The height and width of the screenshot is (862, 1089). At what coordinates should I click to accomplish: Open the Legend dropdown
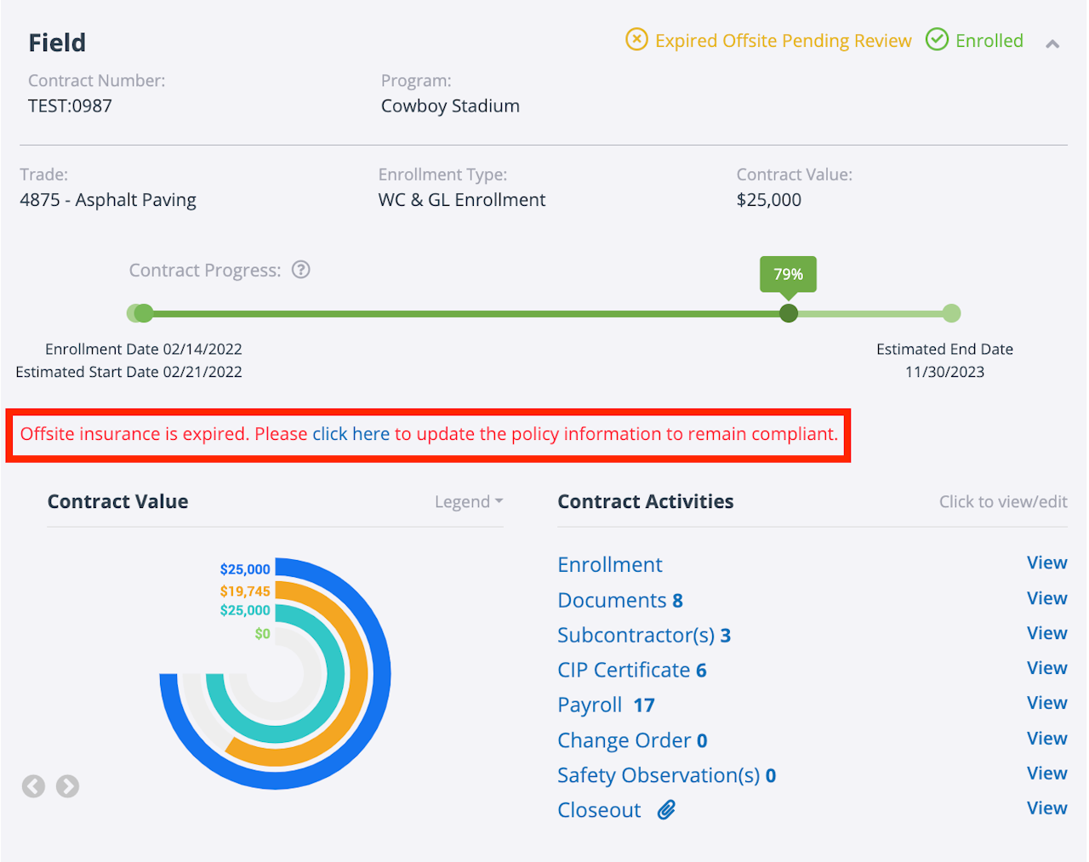[469, 502]
